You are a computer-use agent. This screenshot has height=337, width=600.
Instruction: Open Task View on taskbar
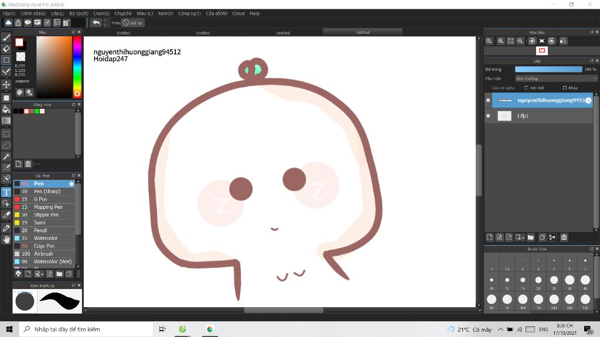162,329
